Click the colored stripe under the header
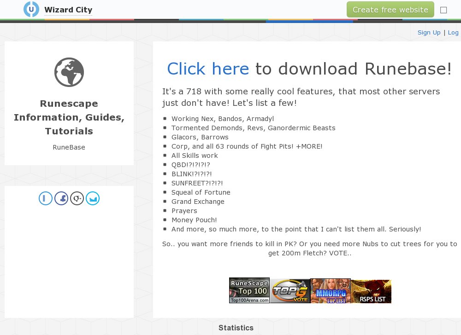Viewport: 461px width, 335px height. 230,20
